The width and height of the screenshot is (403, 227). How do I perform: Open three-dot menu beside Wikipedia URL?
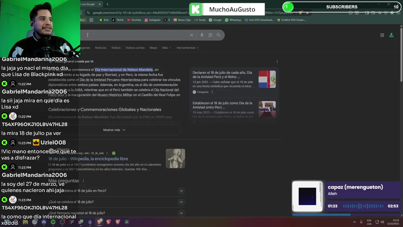click(x=107, y=153)
